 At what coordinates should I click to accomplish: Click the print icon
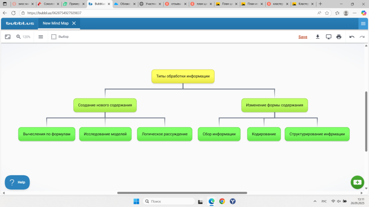(339, 37)
